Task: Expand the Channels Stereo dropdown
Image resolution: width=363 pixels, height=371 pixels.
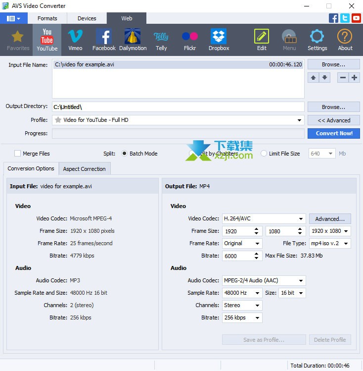Action: [257, 306]
